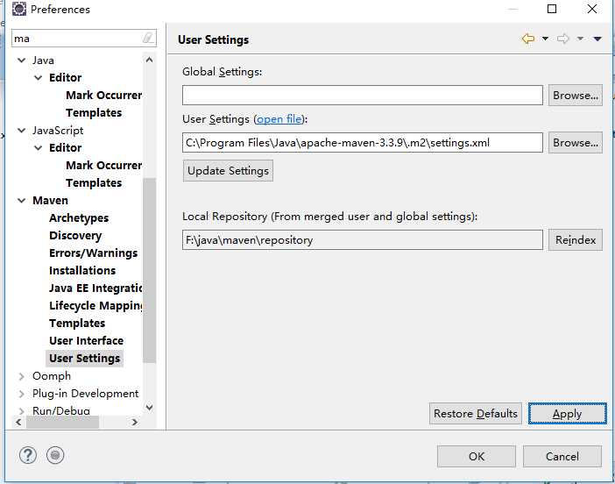Collapse the Editor node under Java
The height and width of the screenshot is (484, 615).
point(39,78)
